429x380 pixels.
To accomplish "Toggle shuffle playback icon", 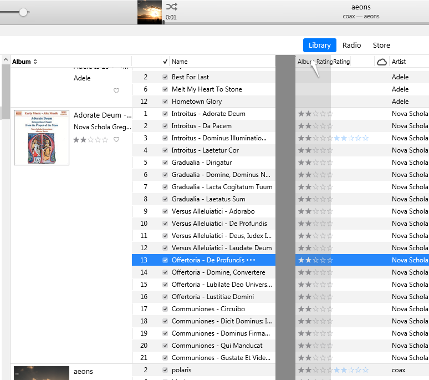I will point(172,7).
